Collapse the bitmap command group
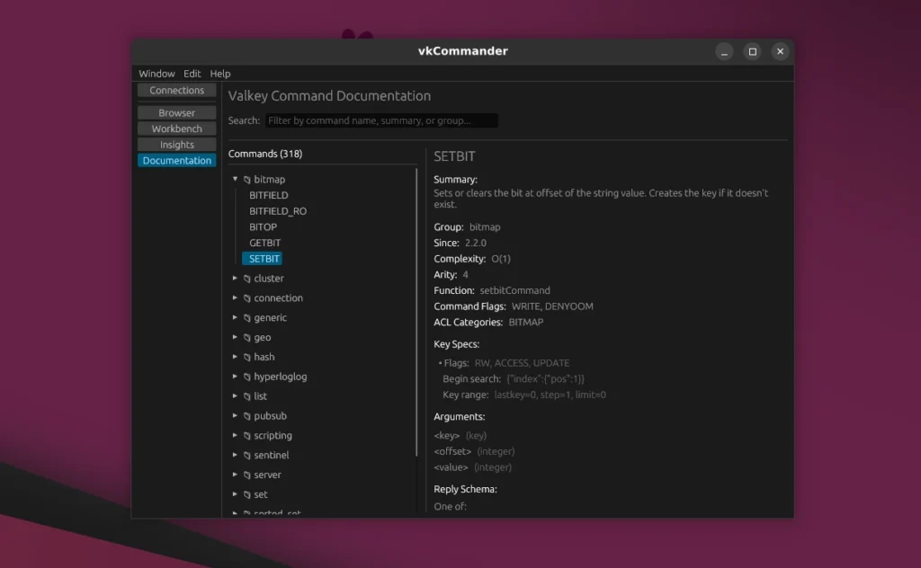Viewport: 921px width, 568px height. 236,179
